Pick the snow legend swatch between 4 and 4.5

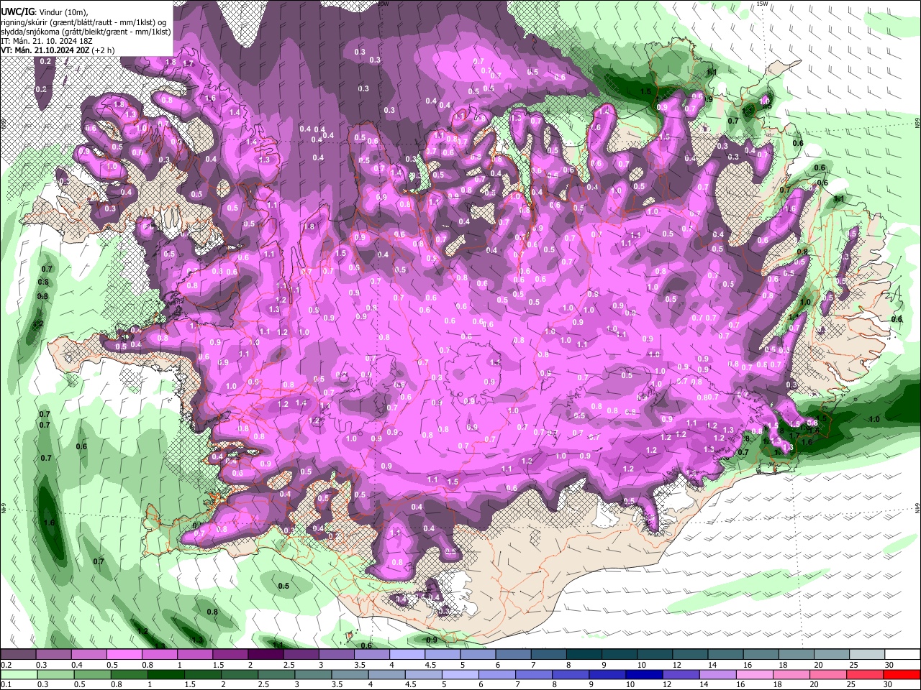coord(407,655)
